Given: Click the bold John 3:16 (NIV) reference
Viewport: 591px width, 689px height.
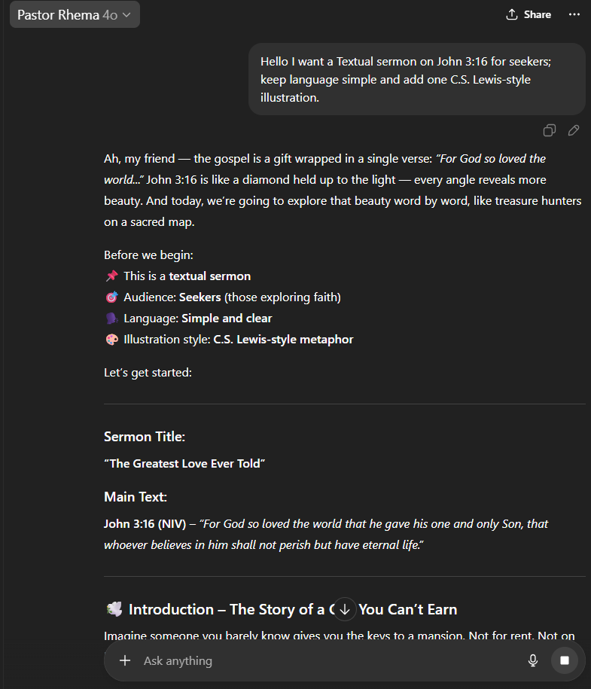Looking at the screenshot, I should tap(145, 524).
